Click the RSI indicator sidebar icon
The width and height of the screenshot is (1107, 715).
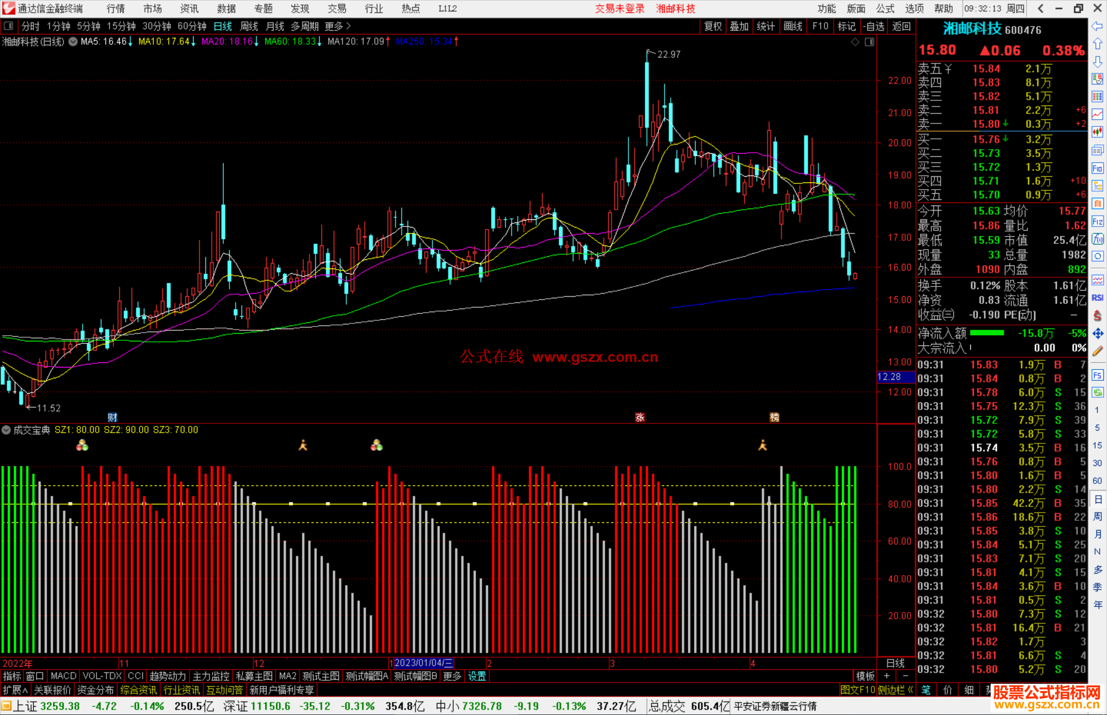coord(1097,298)
